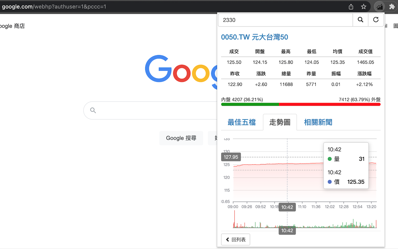Click the 量 31 entry in chart tooltip
Viewport: 398px width, 249px height.
(346, 159)
